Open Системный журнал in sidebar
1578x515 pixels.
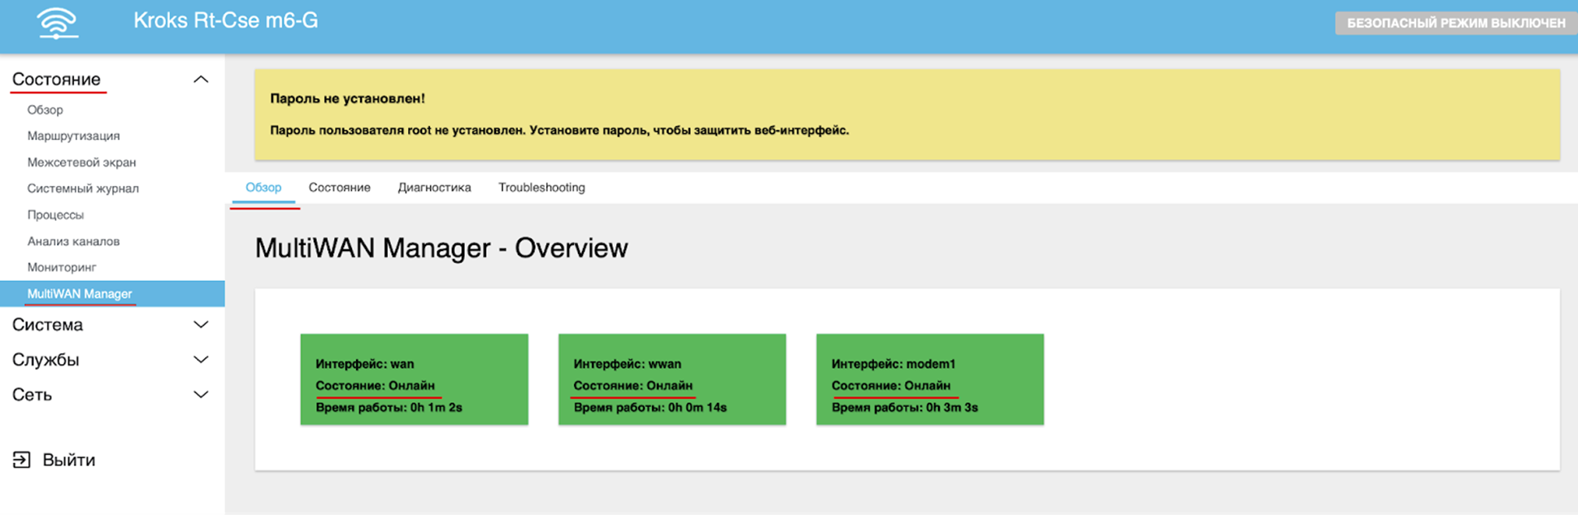pos(83,188)
